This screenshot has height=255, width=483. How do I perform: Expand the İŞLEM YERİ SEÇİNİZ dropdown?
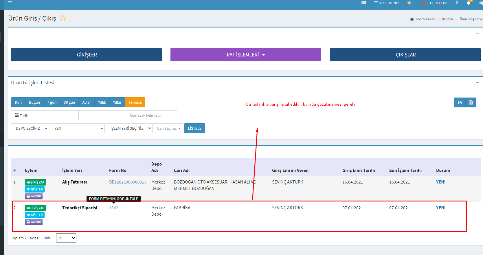[129, 128]
